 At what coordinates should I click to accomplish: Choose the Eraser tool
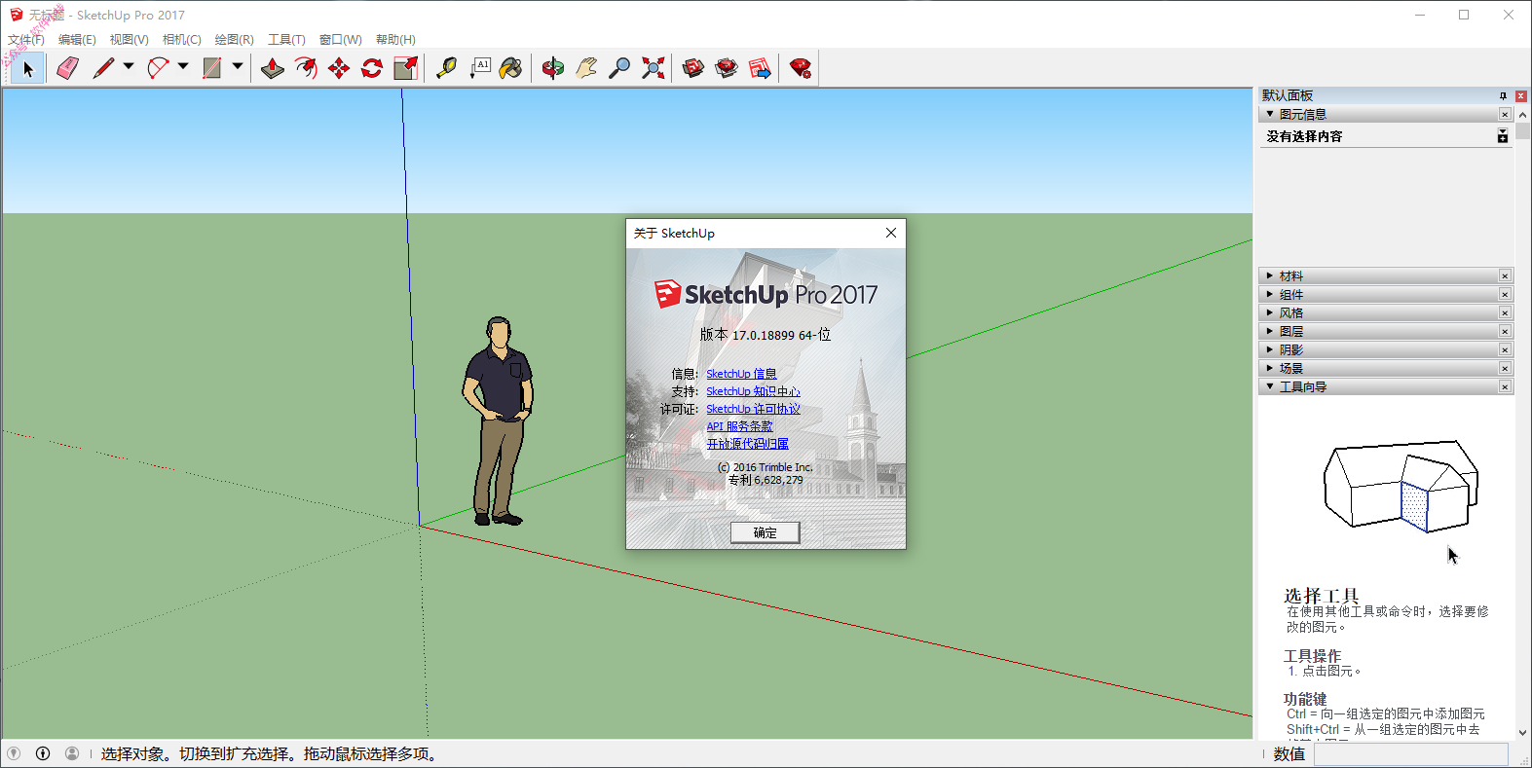coord(67,68)
